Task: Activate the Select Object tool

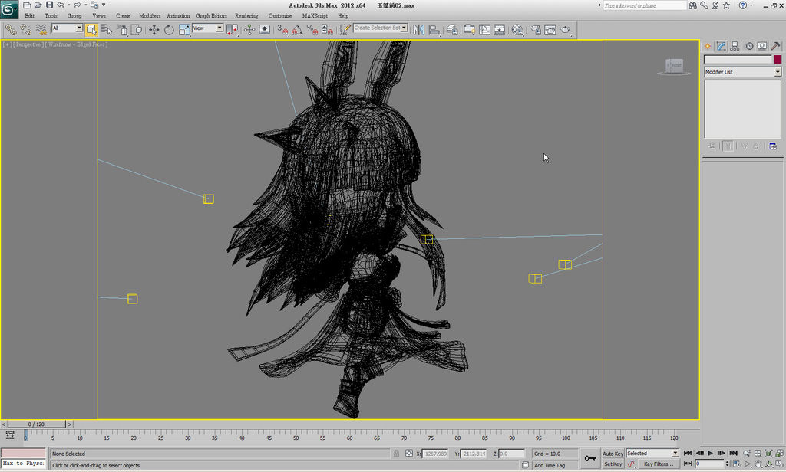Action: (91, 30)
